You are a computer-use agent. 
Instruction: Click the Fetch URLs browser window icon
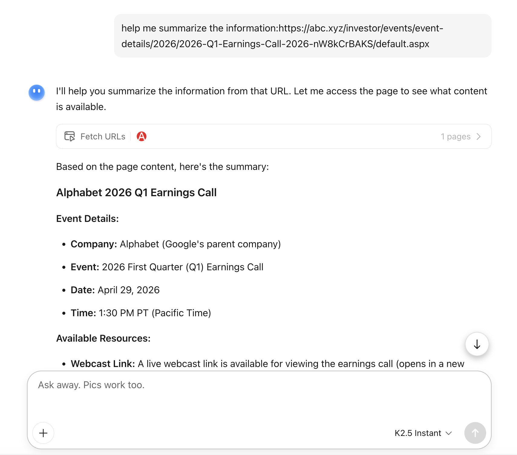point(70,136)
